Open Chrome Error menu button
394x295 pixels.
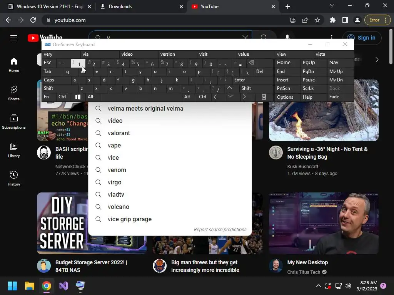point(377,20)
